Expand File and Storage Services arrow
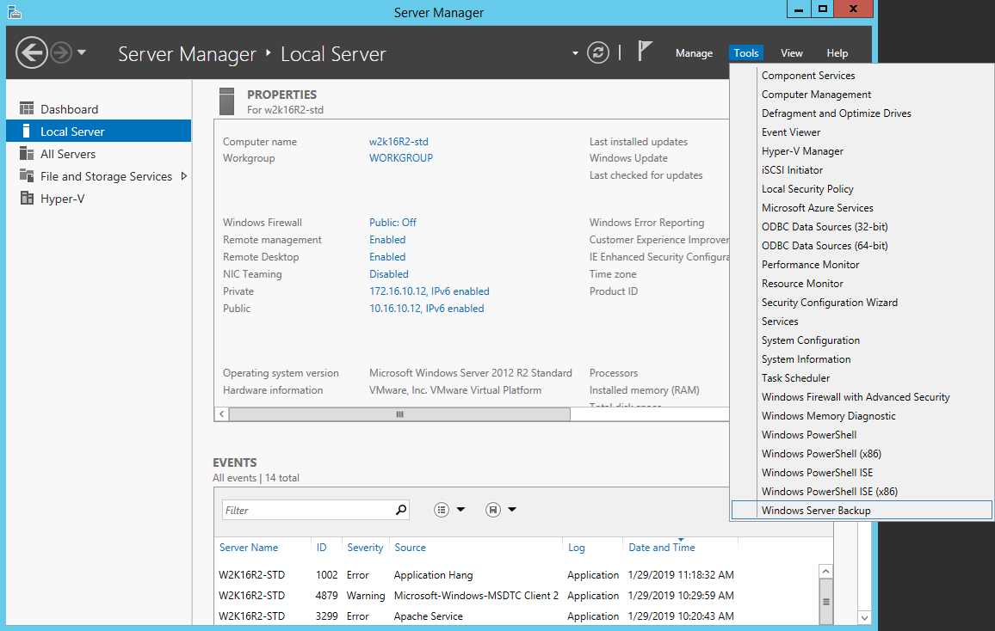 pyautogui.click(x=183, y=176)
